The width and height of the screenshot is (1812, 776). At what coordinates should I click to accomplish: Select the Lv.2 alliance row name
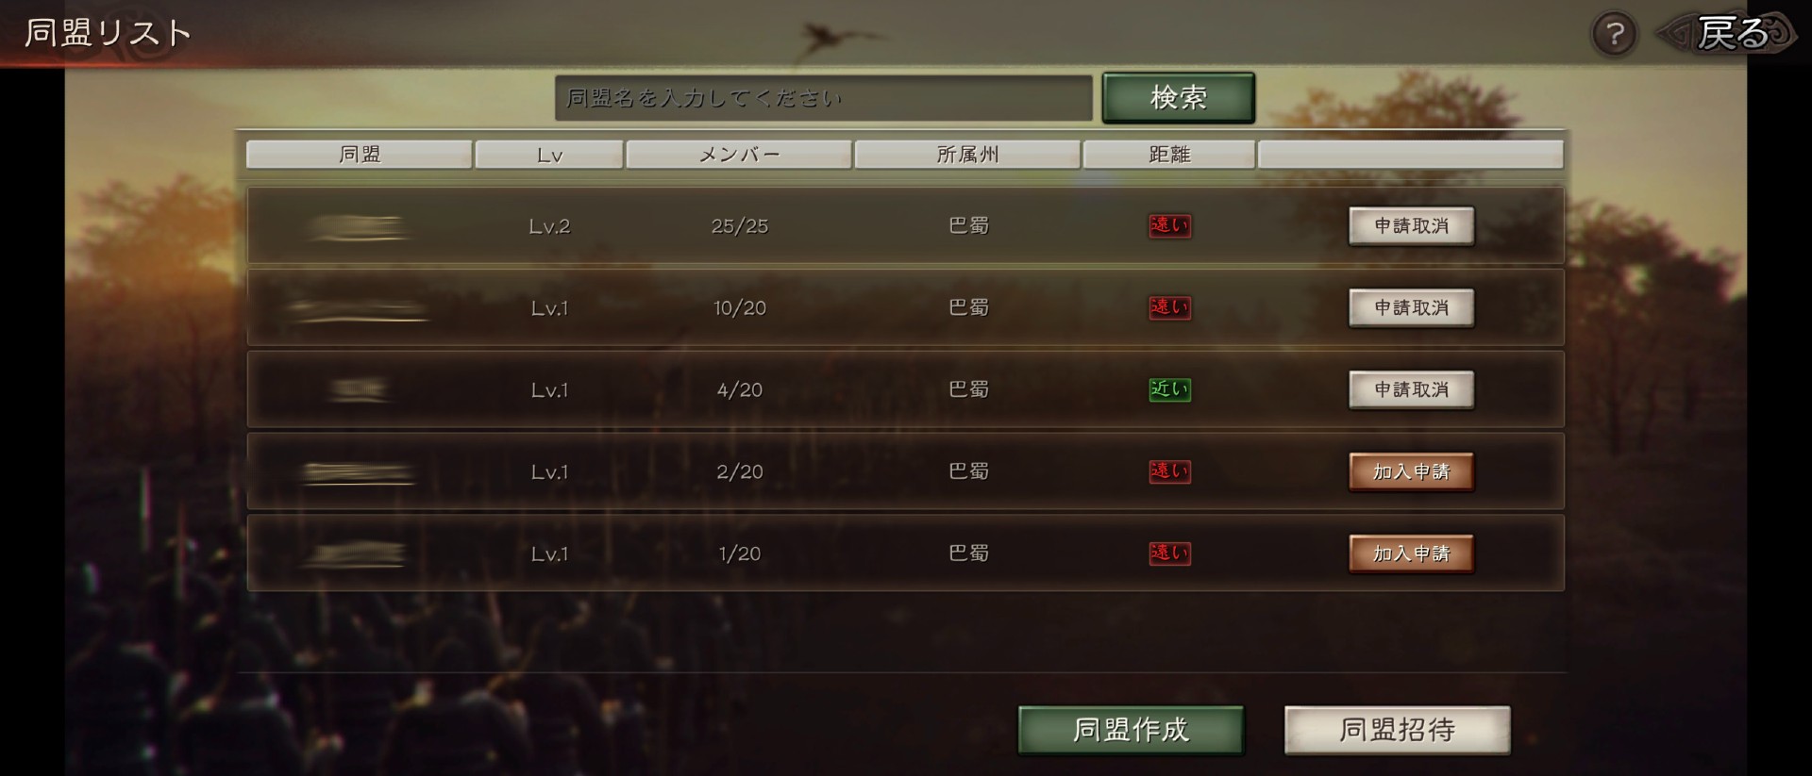pos(359,226)
